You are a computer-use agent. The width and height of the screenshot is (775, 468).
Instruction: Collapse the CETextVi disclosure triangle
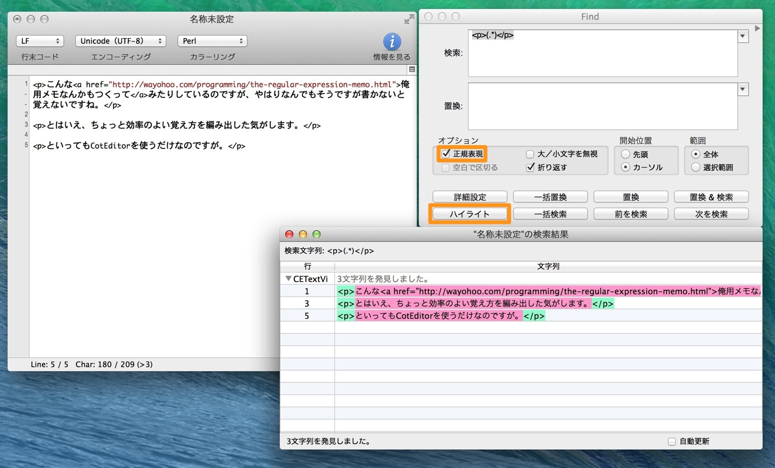point(288,279)
